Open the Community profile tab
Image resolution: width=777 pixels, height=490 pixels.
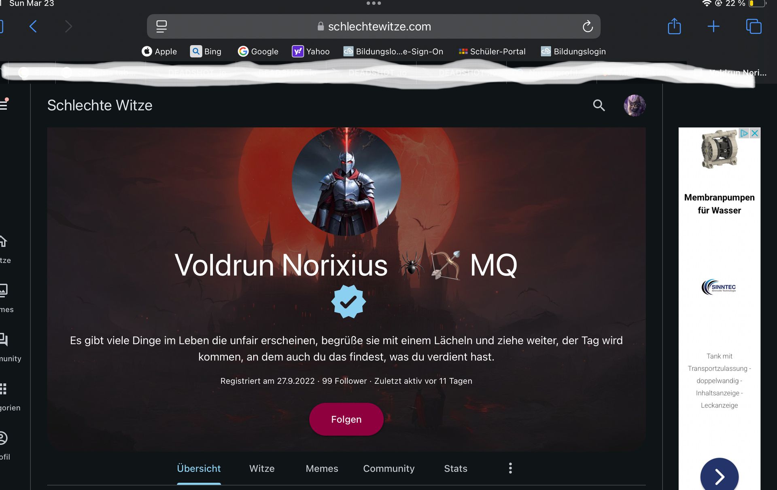click(388, 469)
